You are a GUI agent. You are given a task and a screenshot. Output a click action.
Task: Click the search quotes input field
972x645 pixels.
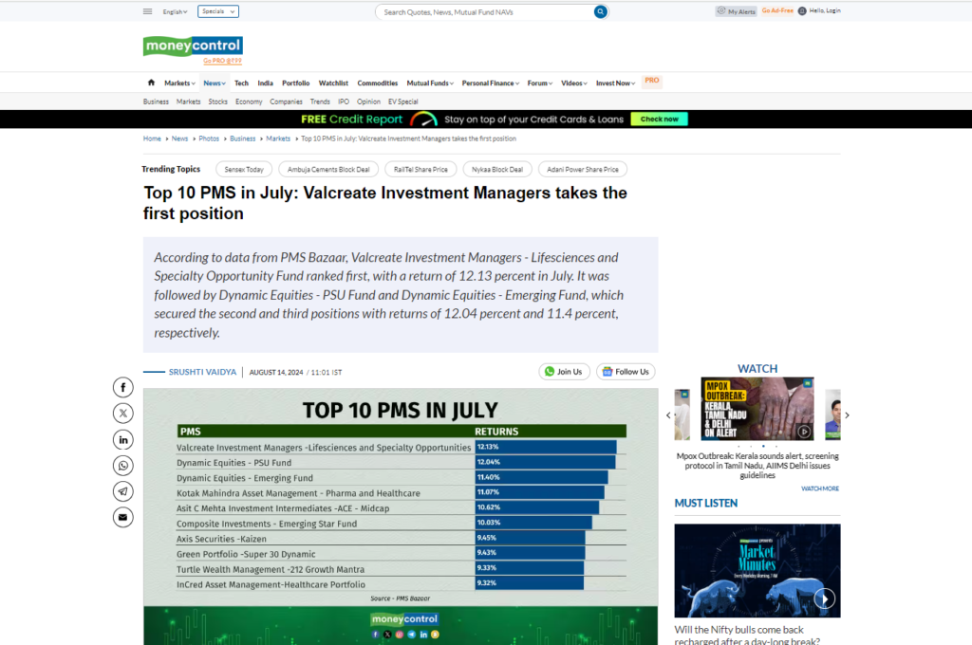click(x=484, y=12)
